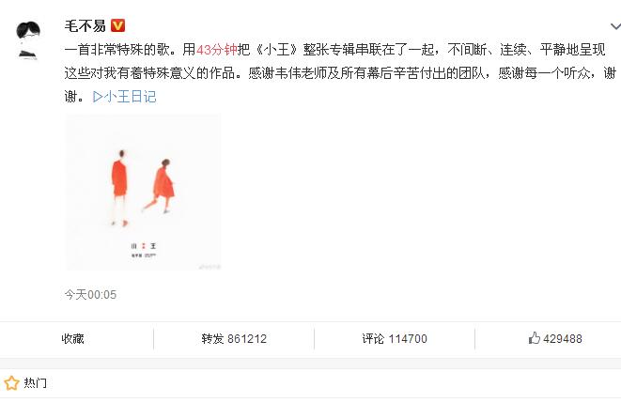Click the two red figures on album art
621x403 pixels.
(143, 188)
